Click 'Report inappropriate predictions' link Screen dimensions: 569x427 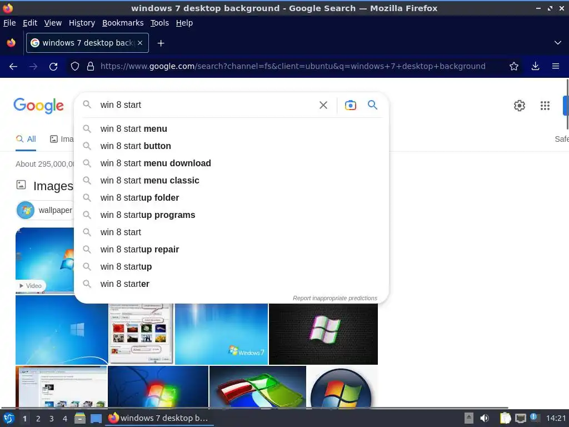tap(335, 298)
